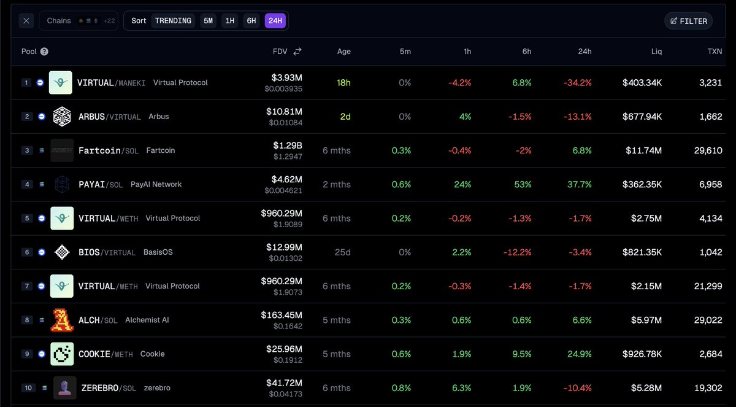Click the 37.7% 24h change
The height and width of the screenshot is (407, 736).
(580, 184)
